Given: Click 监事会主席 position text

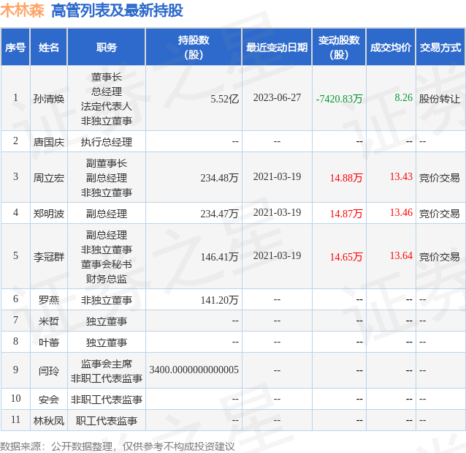Looking at the screenshot, I should tap(107, 364).
